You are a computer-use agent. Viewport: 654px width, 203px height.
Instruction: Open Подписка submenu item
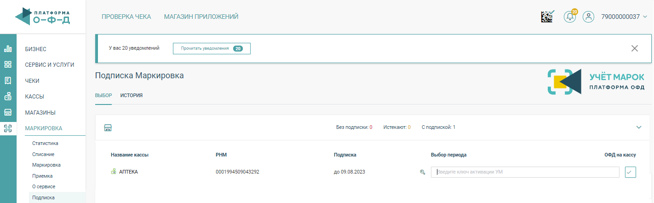(57, 197)
